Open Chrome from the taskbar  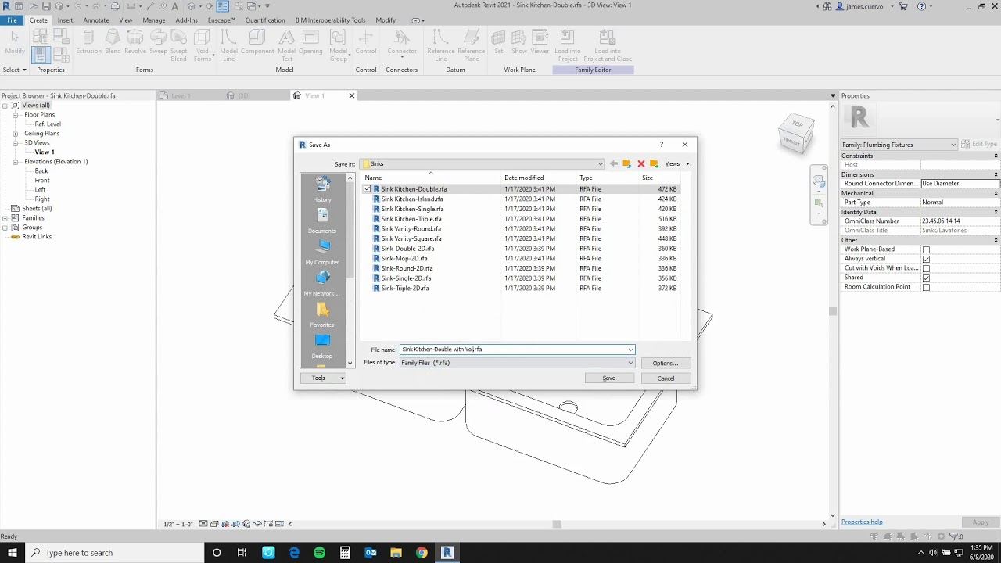click(422, 553)
